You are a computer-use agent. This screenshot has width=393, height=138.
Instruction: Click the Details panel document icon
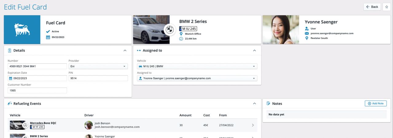point(10,50)
